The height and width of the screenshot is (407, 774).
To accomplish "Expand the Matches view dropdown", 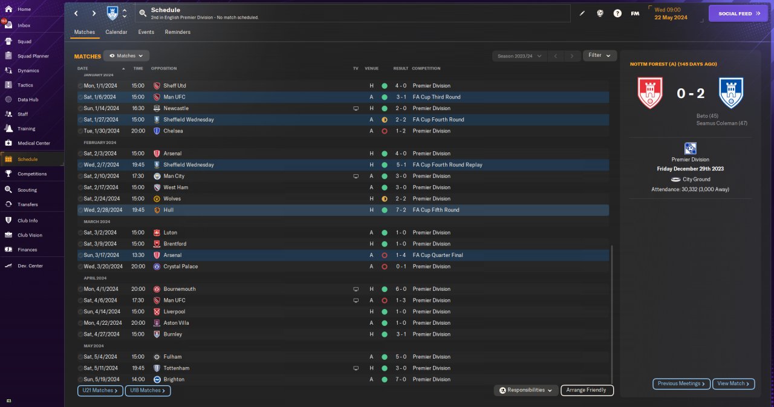I will point(126,56).
